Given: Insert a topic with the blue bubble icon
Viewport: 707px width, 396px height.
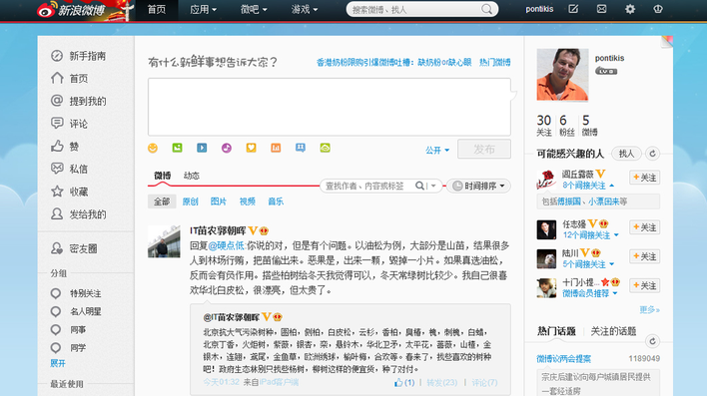Looking at the screenshot, I should click(301, 148).
